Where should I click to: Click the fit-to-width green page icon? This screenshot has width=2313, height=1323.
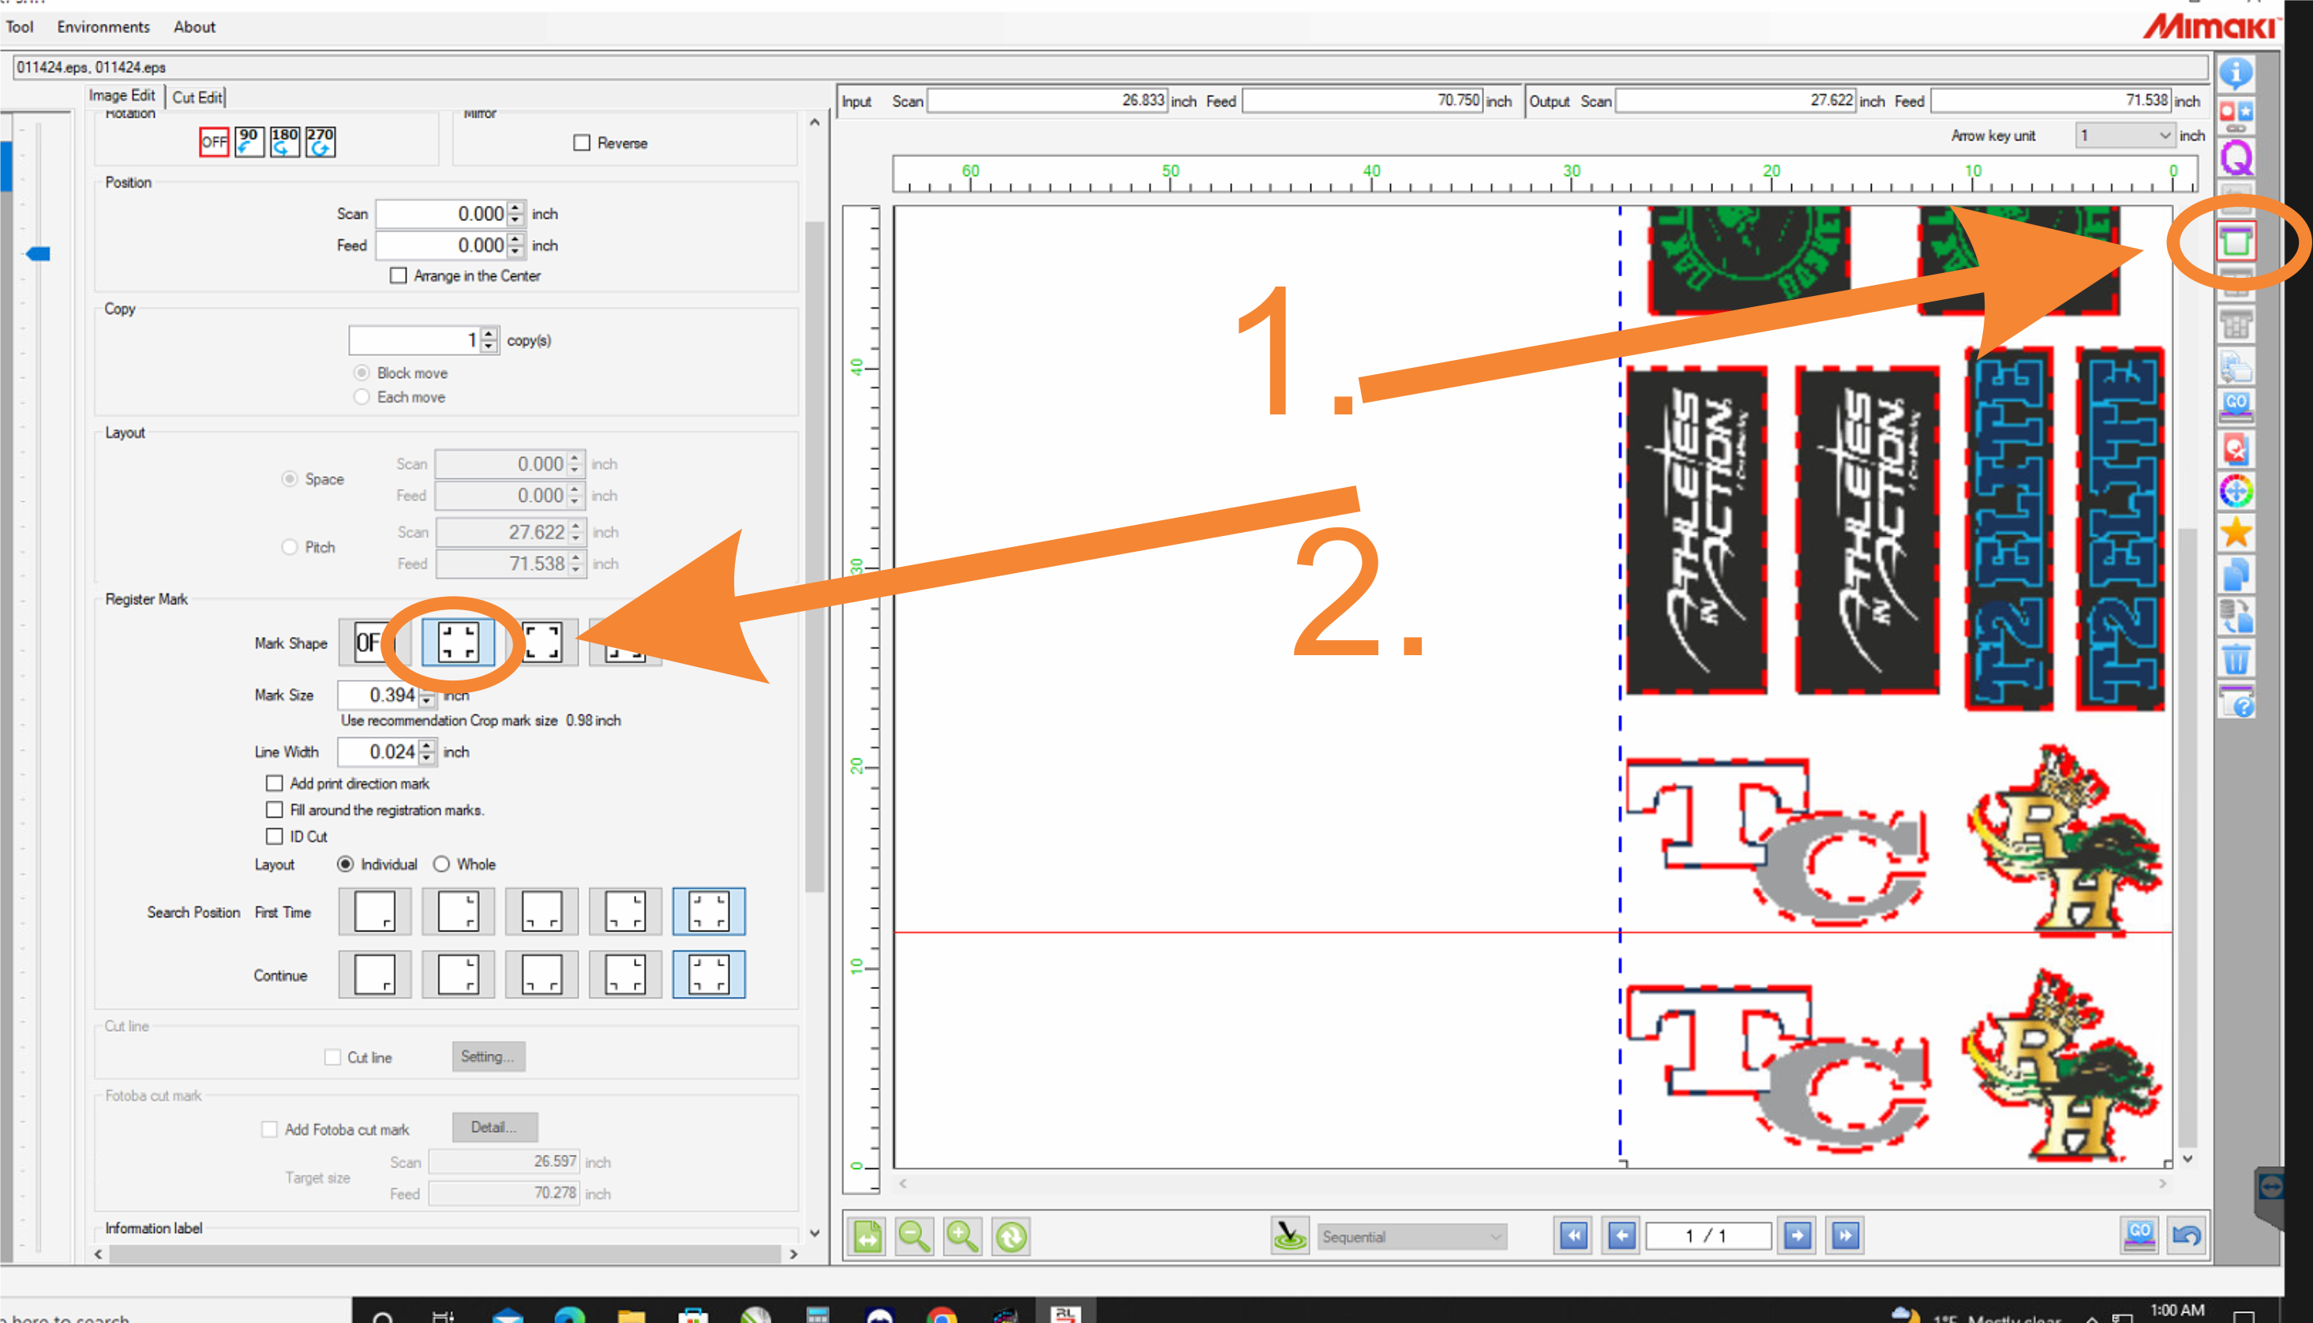click(x=868, y=1237)
